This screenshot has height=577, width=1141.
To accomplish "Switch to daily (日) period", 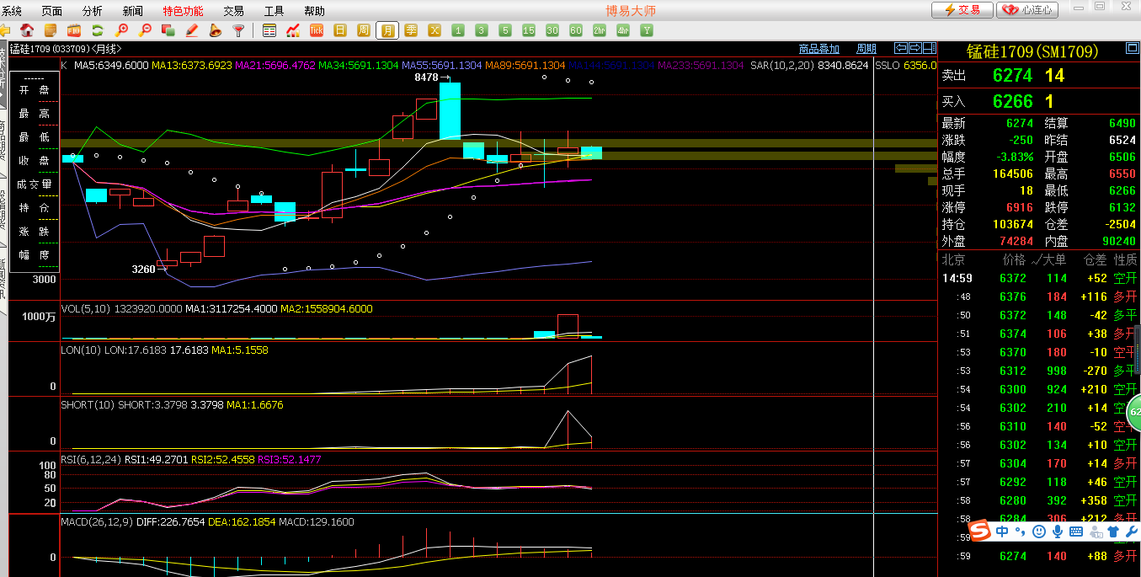I will coord(340,30).
